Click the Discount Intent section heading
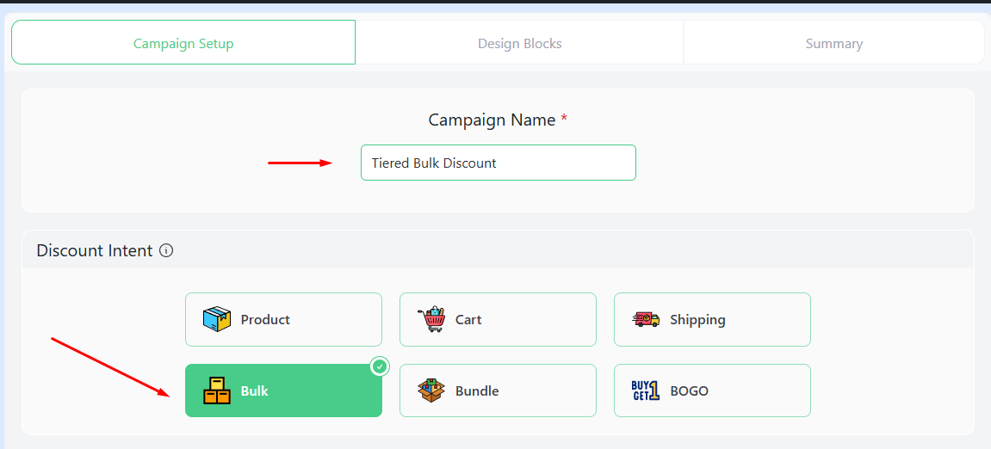Viewport: 991px width, 449px height. tap(95, 251)
